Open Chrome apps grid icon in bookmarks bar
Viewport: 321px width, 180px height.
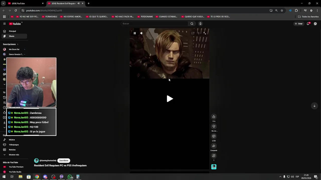pyautogui.click(x=4, y=17)
